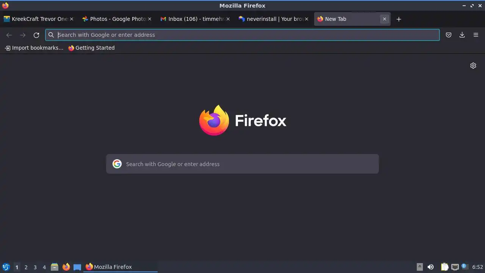Click the plus icon to open new tab
This screenshot has width=485, height=273.
tap(399, 19)
